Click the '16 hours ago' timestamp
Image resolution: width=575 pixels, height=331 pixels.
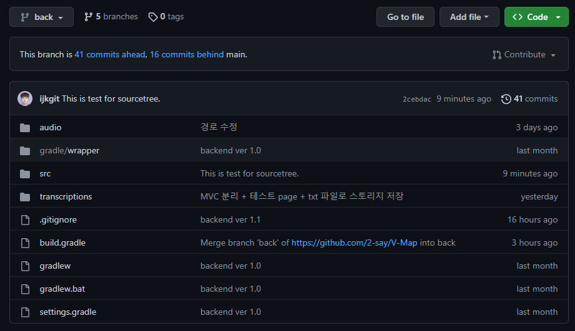coord(533,219)
